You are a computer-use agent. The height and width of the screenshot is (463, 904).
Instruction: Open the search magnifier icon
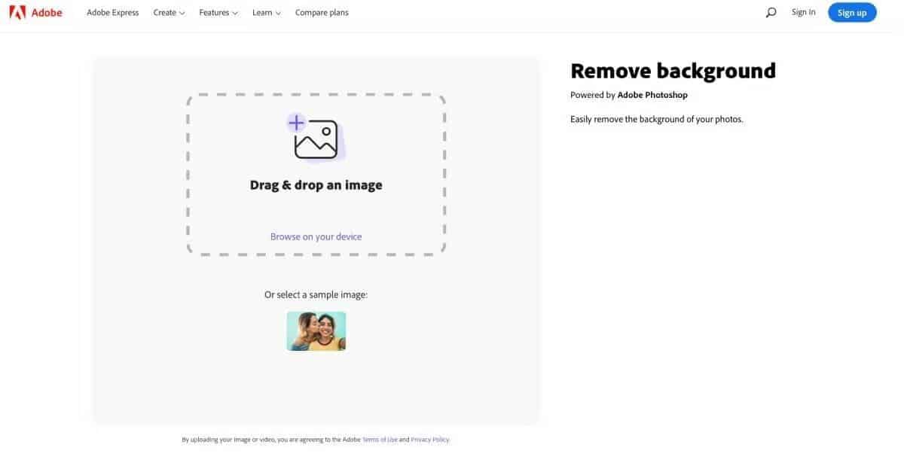771,12
